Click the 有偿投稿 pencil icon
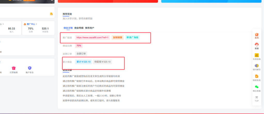The width and height of the screenshot is (264, 114). (x=257, y=55)
